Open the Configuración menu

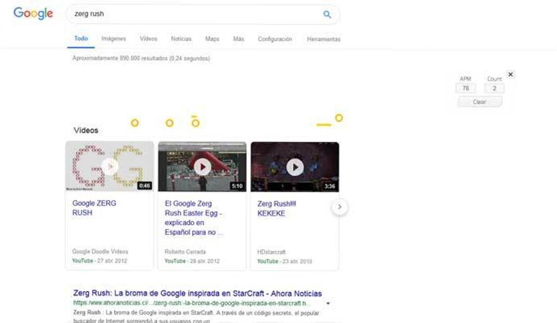coord(275,39)
